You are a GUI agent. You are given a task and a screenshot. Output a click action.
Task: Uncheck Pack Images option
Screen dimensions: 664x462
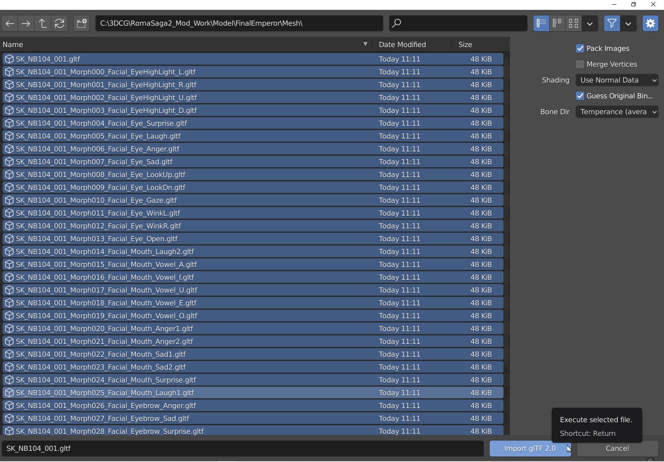point(580,48)
